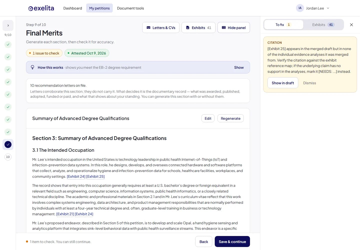The image size is (360, 250).
Task: Click the 1 issue to check badge
Action: pos(44,53)
